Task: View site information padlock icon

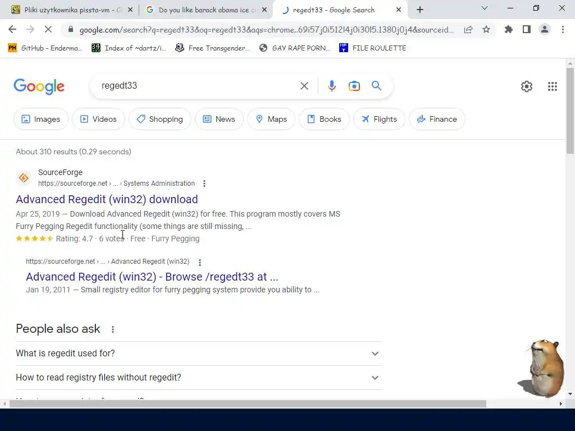Action: click(x=71, y=30)
